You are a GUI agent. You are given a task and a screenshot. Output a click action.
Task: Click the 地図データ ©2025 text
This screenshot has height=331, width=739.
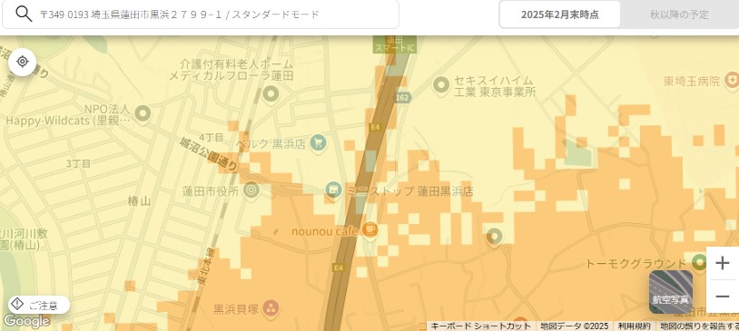click(x=574, y=326)
